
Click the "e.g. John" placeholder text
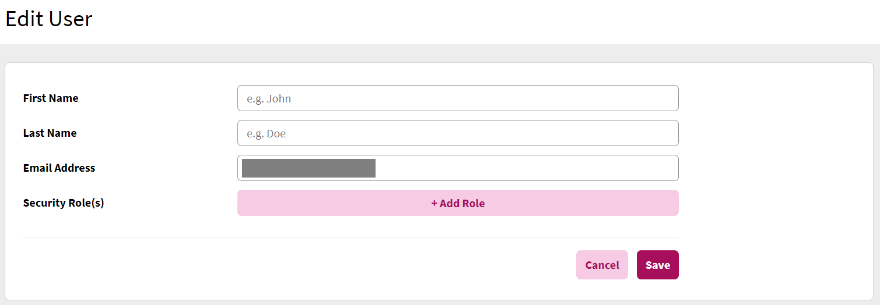point(269,99)
